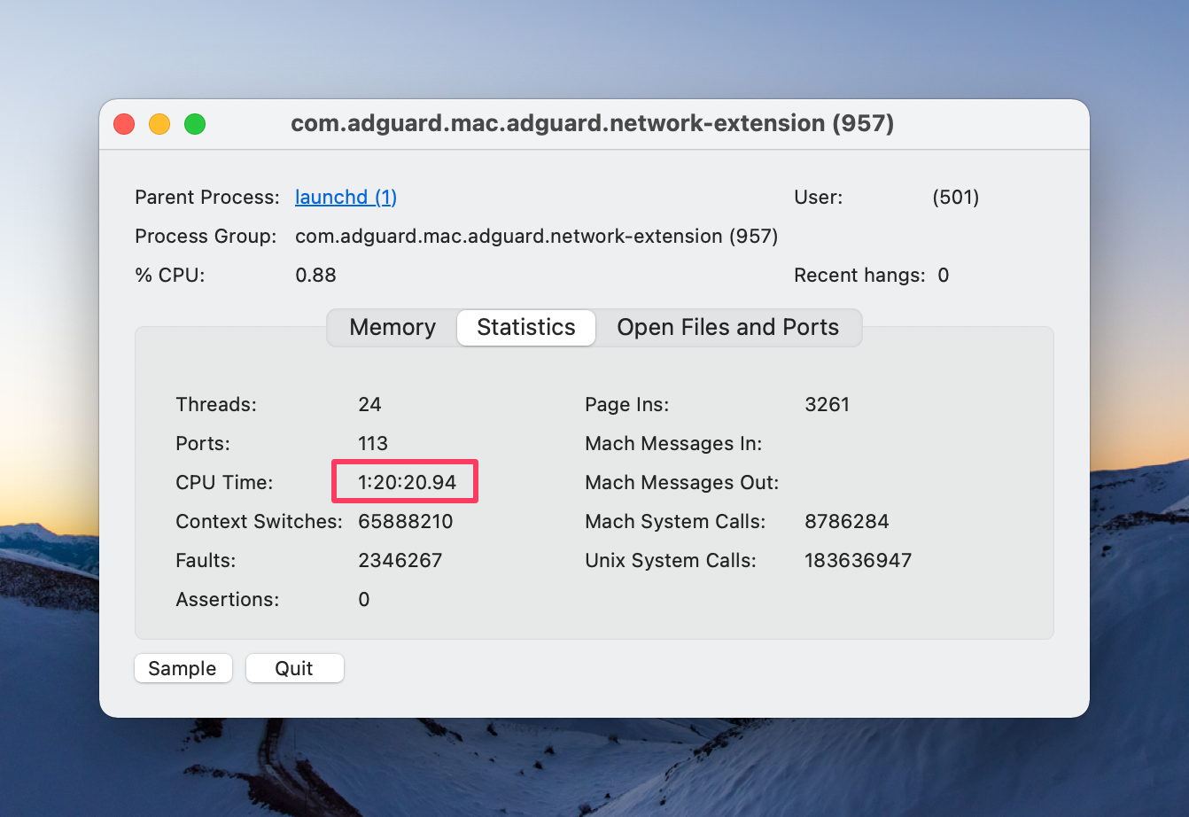Image resolution: width=1189 pixels, height=817 pixels.
Task: Click the Sample button
Action: (x=183, y=668)
